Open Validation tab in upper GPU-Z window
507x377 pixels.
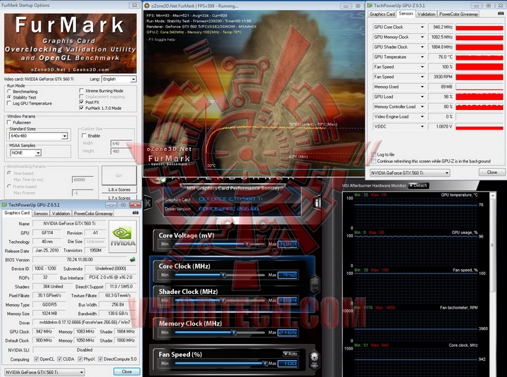426,14
